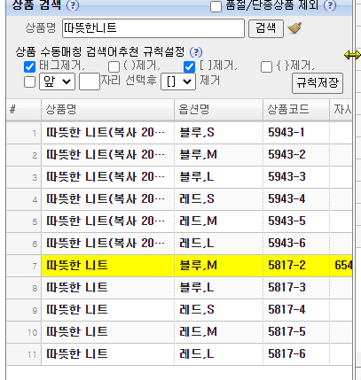Screen dimensions: 361x380
Task: Open help icon after 품절/단종상품 제외
Action: 330,5
